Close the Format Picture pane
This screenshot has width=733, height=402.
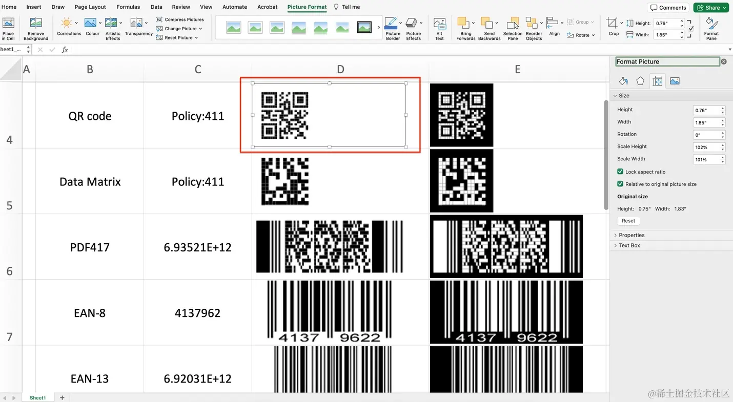point(724,61)
